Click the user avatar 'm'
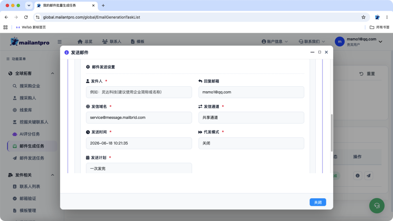This screenshot has width=393, height=221. point(340,42)
